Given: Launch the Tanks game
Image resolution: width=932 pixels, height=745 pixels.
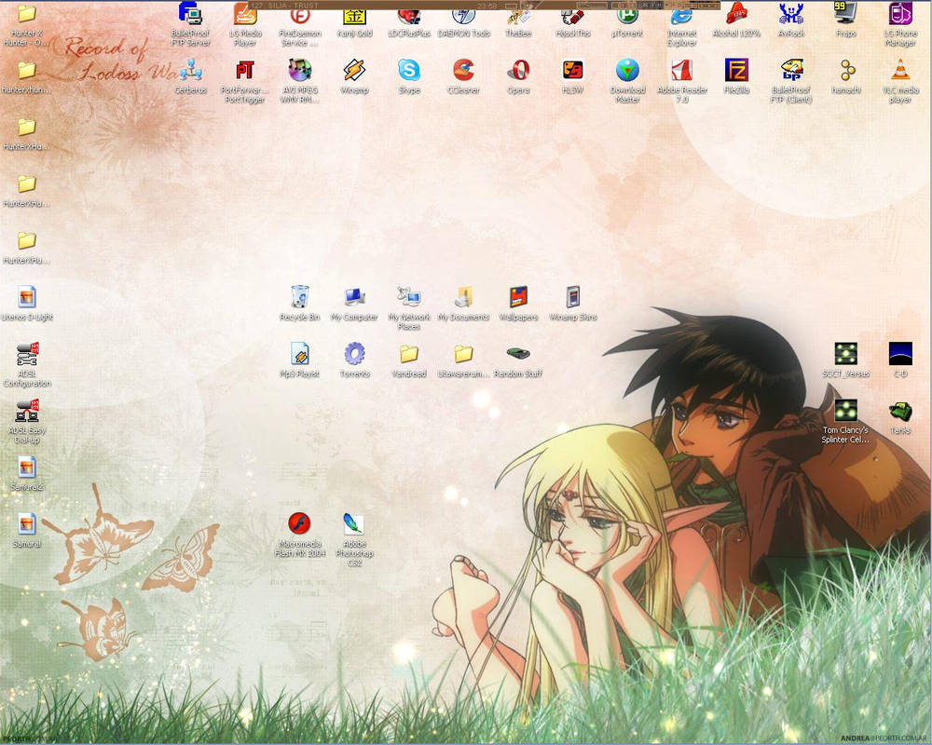Looking at the screenshot, I should coord(900,411).
